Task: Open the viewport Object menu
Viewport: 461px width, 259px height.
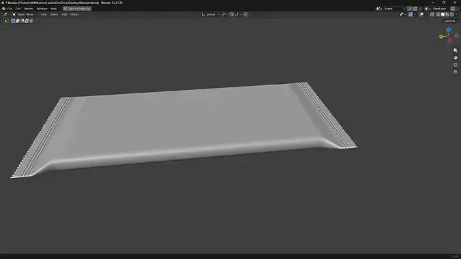Action: [74, 14]
